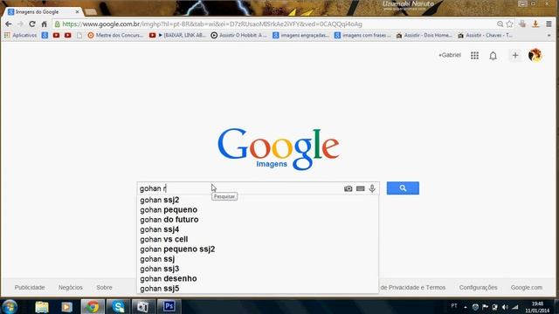Click the address bar URL
559x314 pixels.
[212, 24]
